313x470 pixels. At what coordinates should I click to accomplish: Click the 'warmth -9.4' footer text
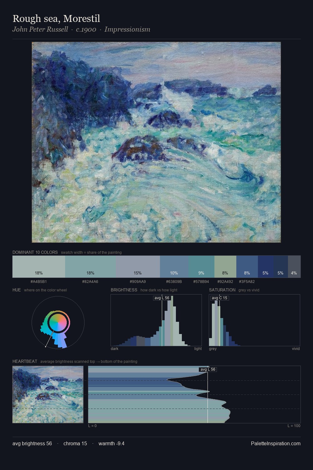(111, 443)
